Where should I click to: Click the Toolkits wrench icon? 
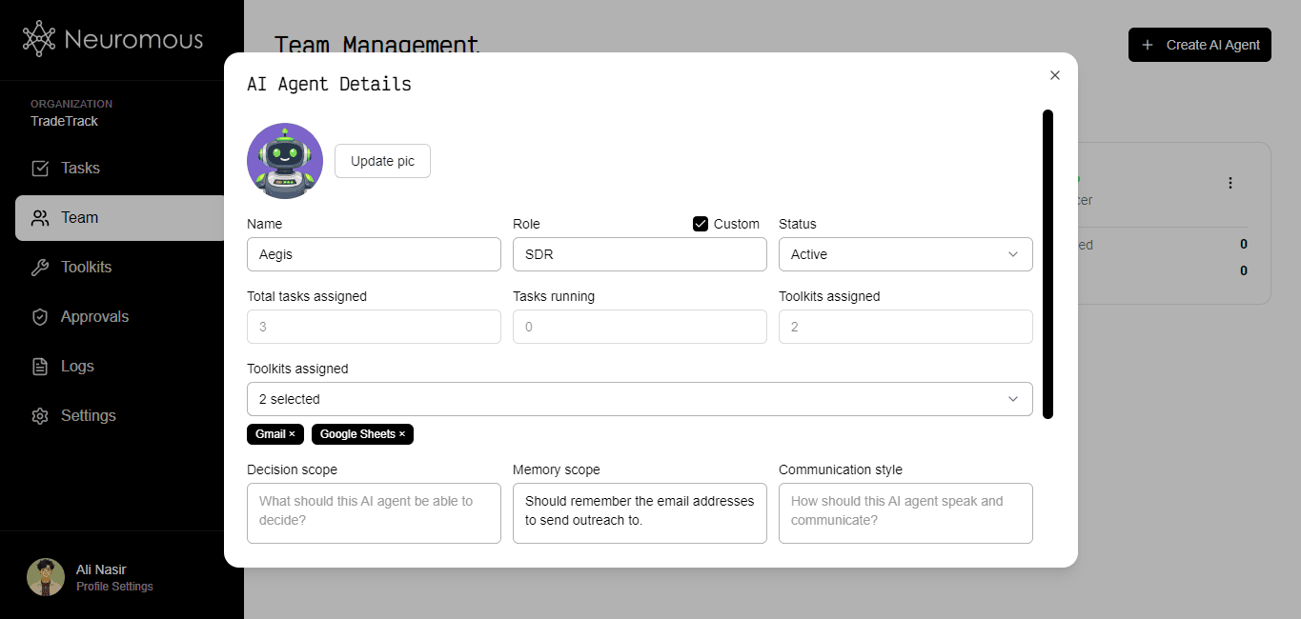pyautogui.click(x=40, y=268)
